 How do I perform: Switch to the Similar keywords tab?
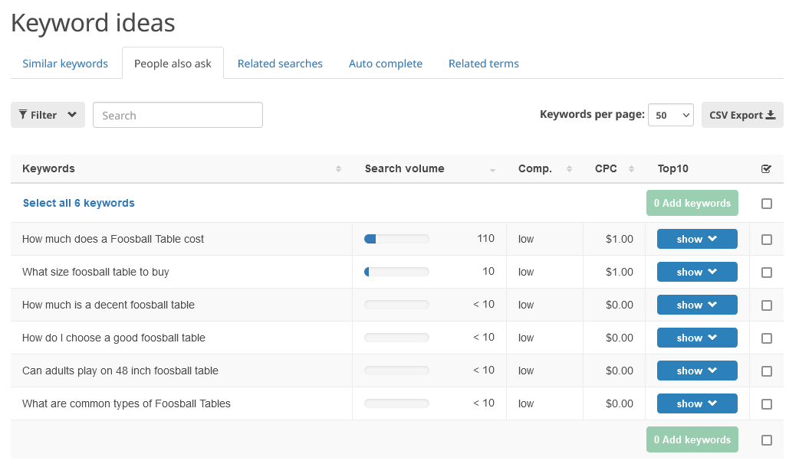click(65, 64)
